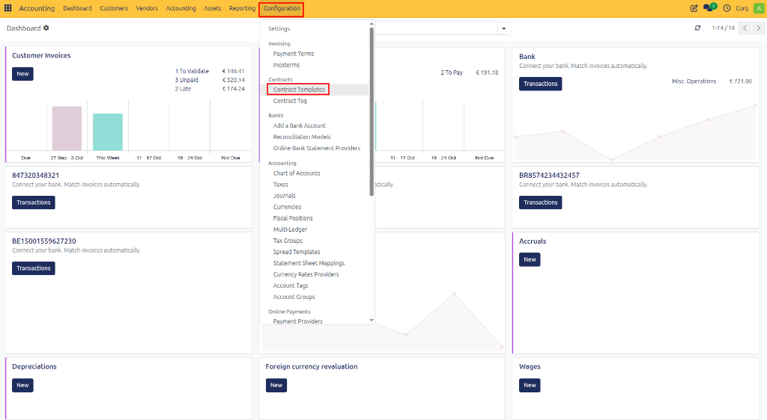Viewport: 767px width, 420px height.
Task: Open the Reporting menu
Action: click(242, 8)
